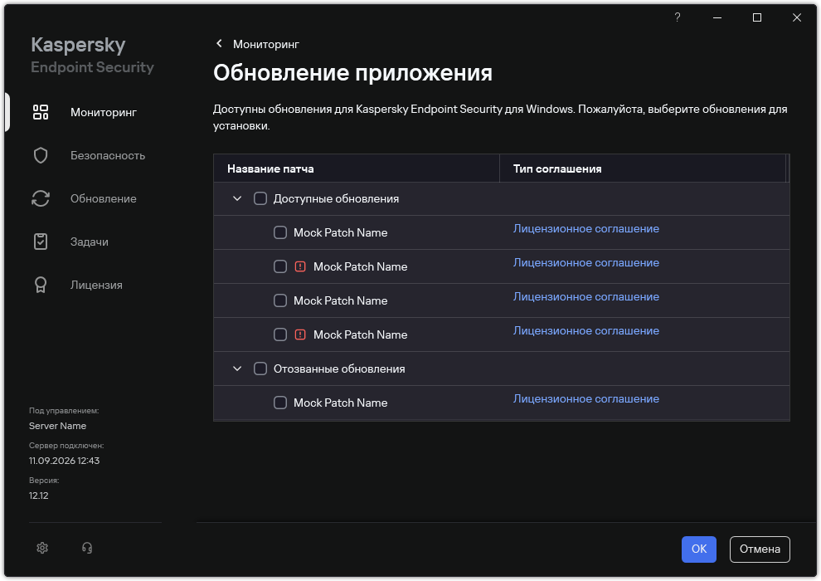Image resolution: width=821 pixels, height=581 pixels.
Task: Check the third Mock Patch Name checkbox
Action: pyautogui.click(x=280, y=300)
